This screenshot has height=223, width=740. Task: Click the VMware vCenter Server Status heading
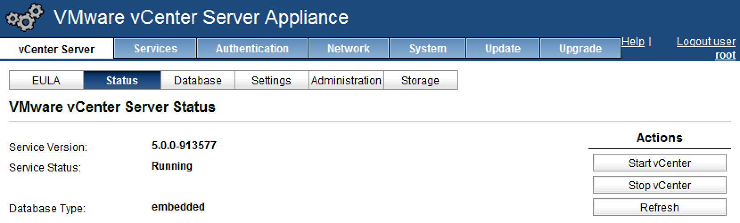point(112,107)
